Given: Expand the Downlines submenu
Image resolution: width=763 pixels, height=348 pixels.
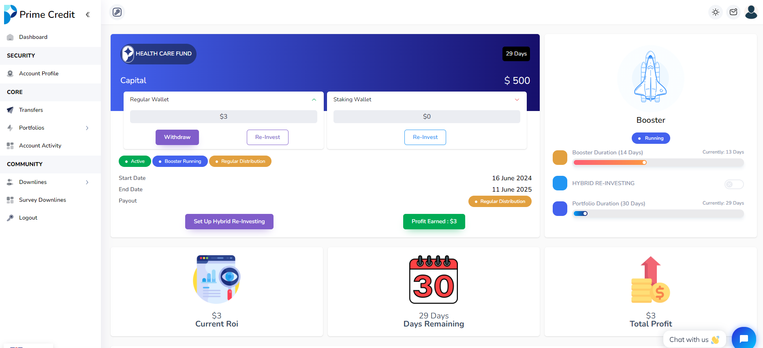Looking at the screenshot, I should [87, 182].
